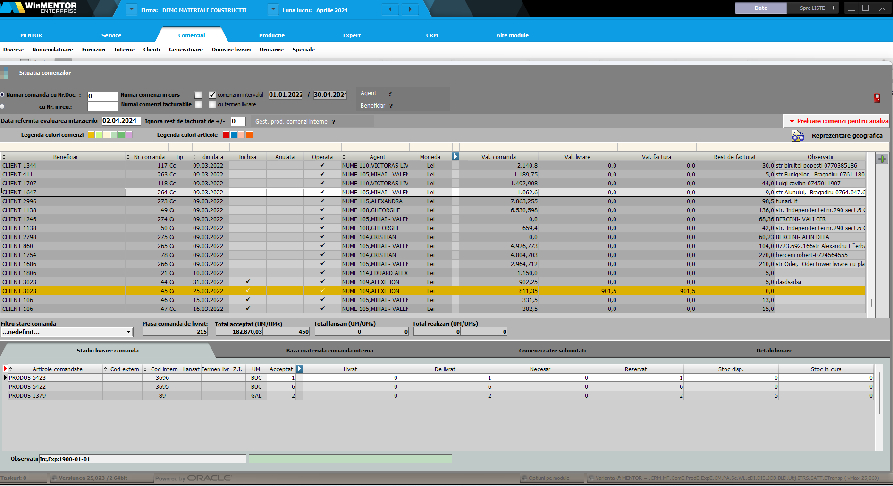Screen dimensions: 893x486
Task: Select the cu Nr. inreg. radio button
Action: pyautogui.click(x=2, y=107)
